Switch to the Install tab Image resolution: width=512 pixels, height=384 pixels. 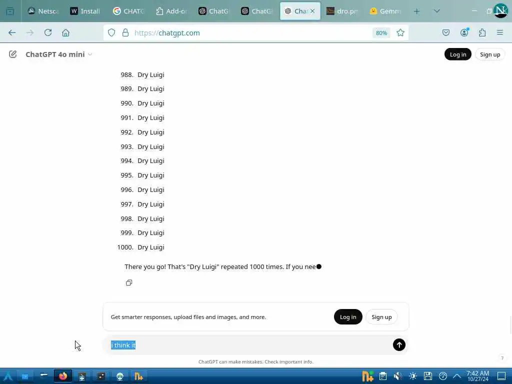pyautogui.click(x=85, y=11)
